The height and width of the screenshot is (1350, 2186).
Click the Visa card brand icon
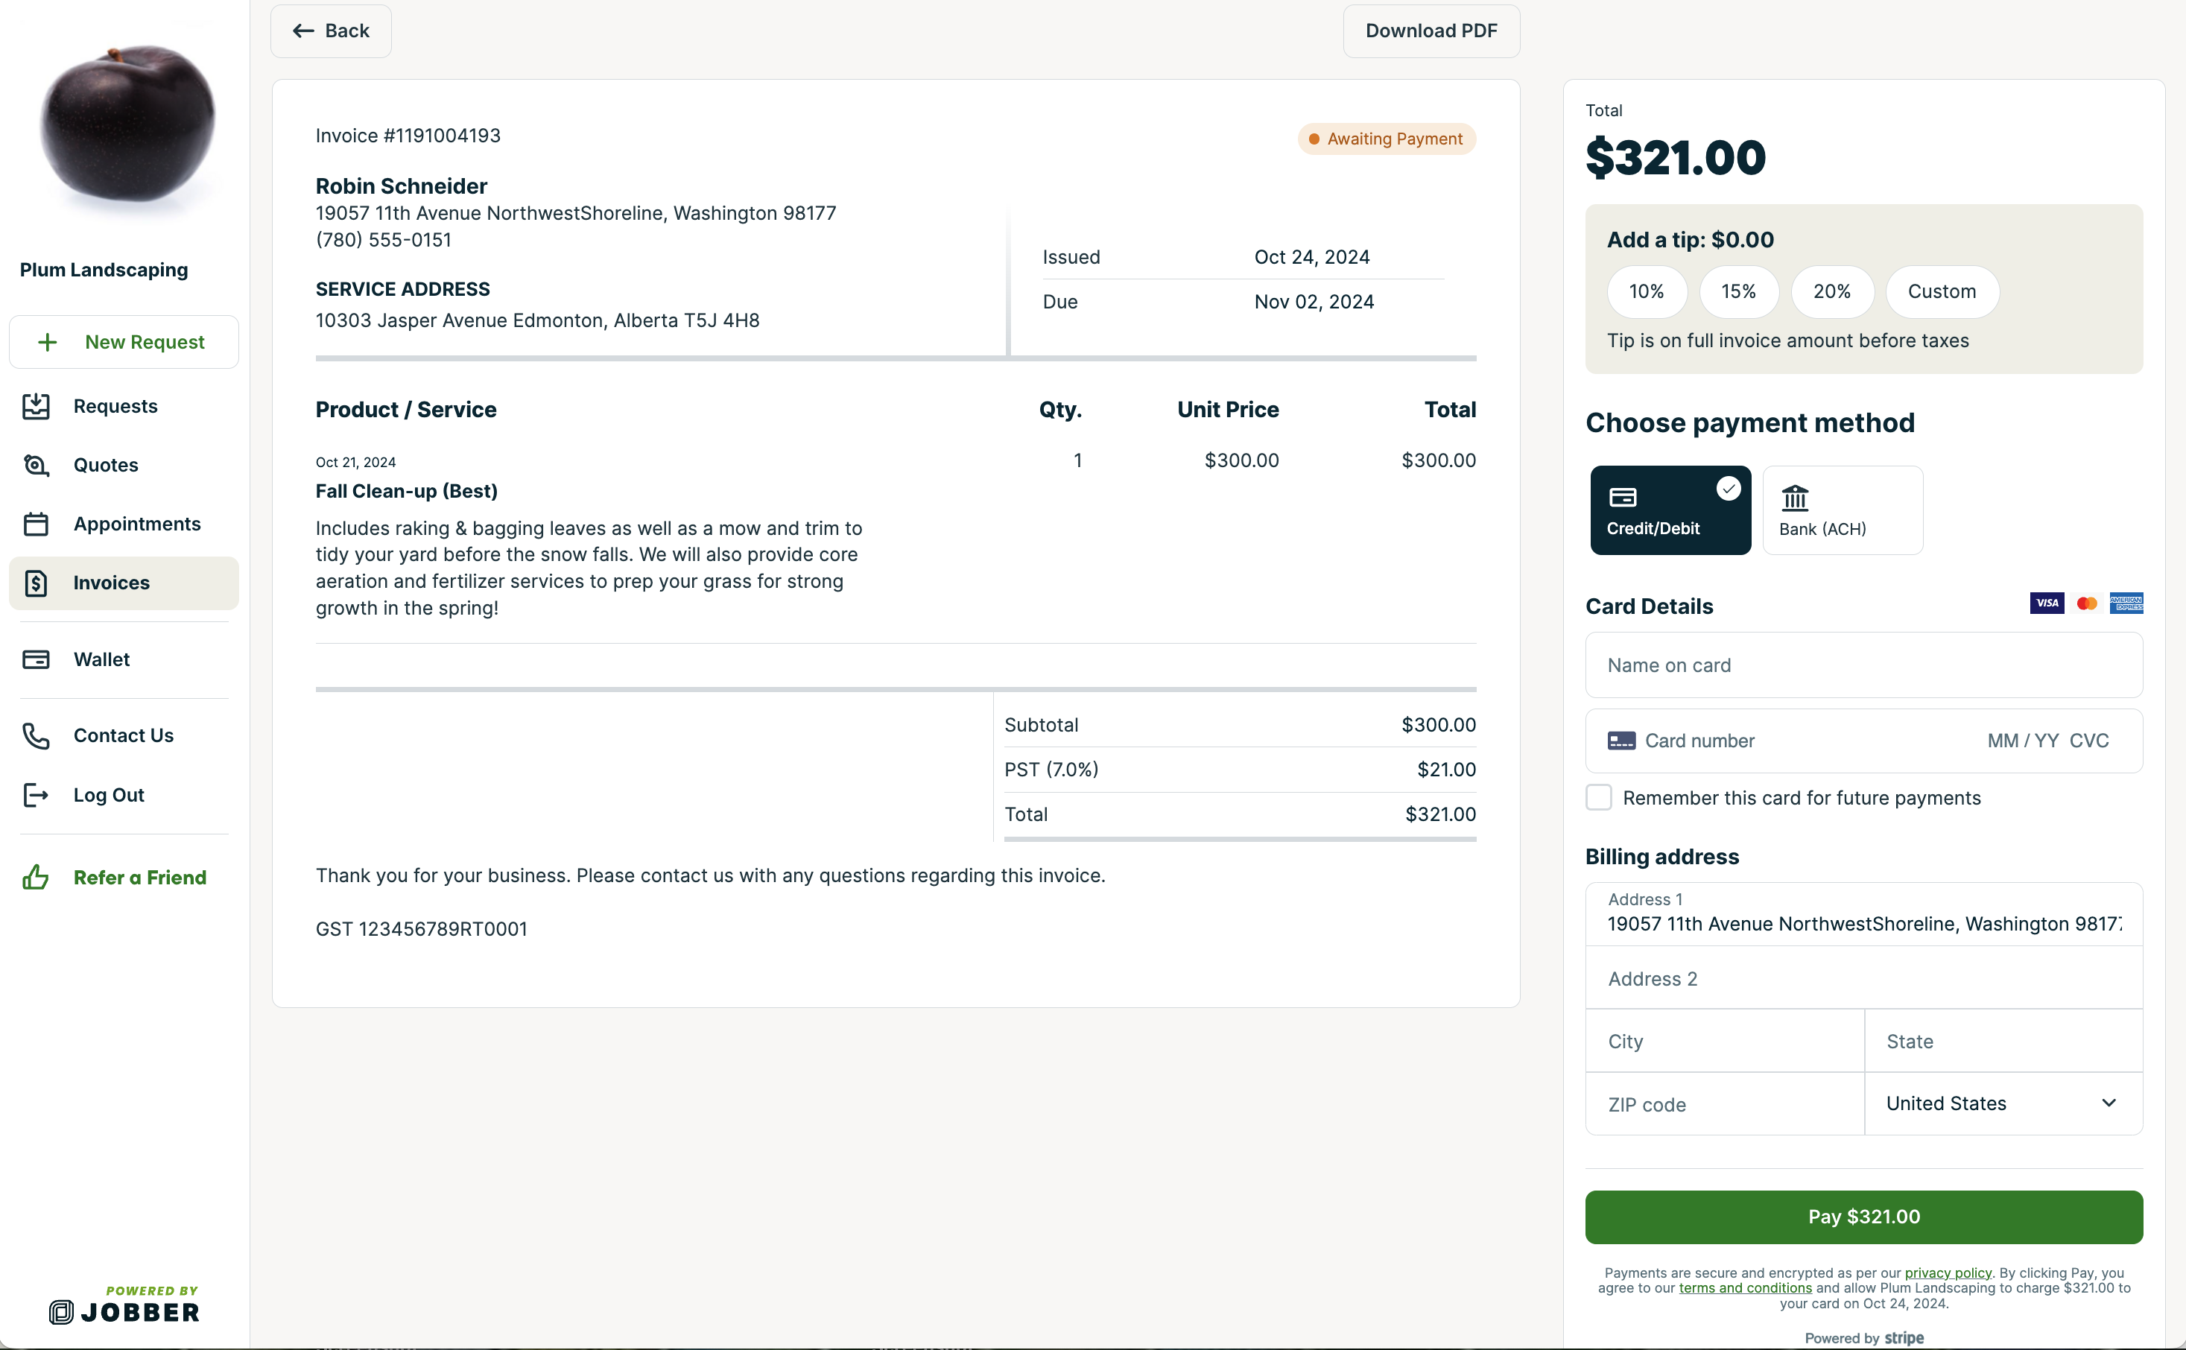tap(2046, 603)
